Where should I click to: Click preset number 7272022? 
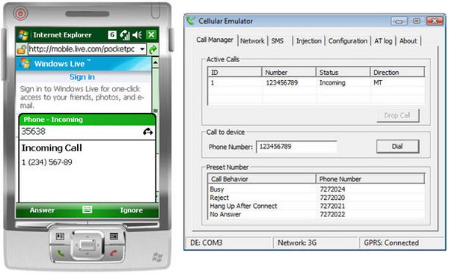(x=332, y=214)
